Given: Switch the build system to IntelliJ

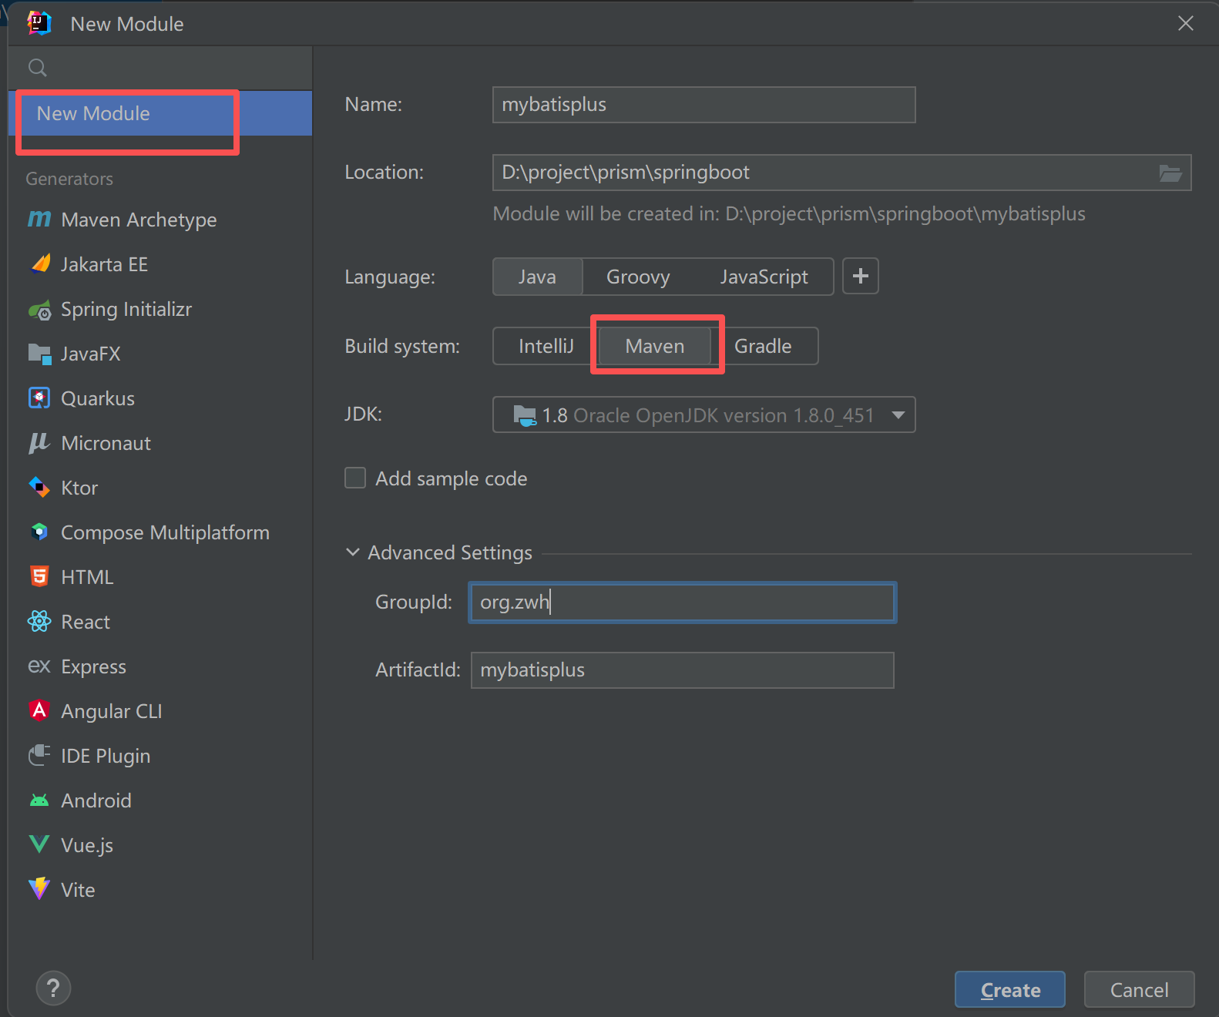Looking at the screenshot, I should [x=546, y=346].
